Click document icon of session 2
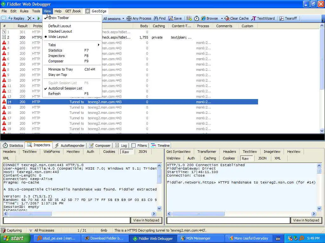The image size is (325, 243). [4, 37]
